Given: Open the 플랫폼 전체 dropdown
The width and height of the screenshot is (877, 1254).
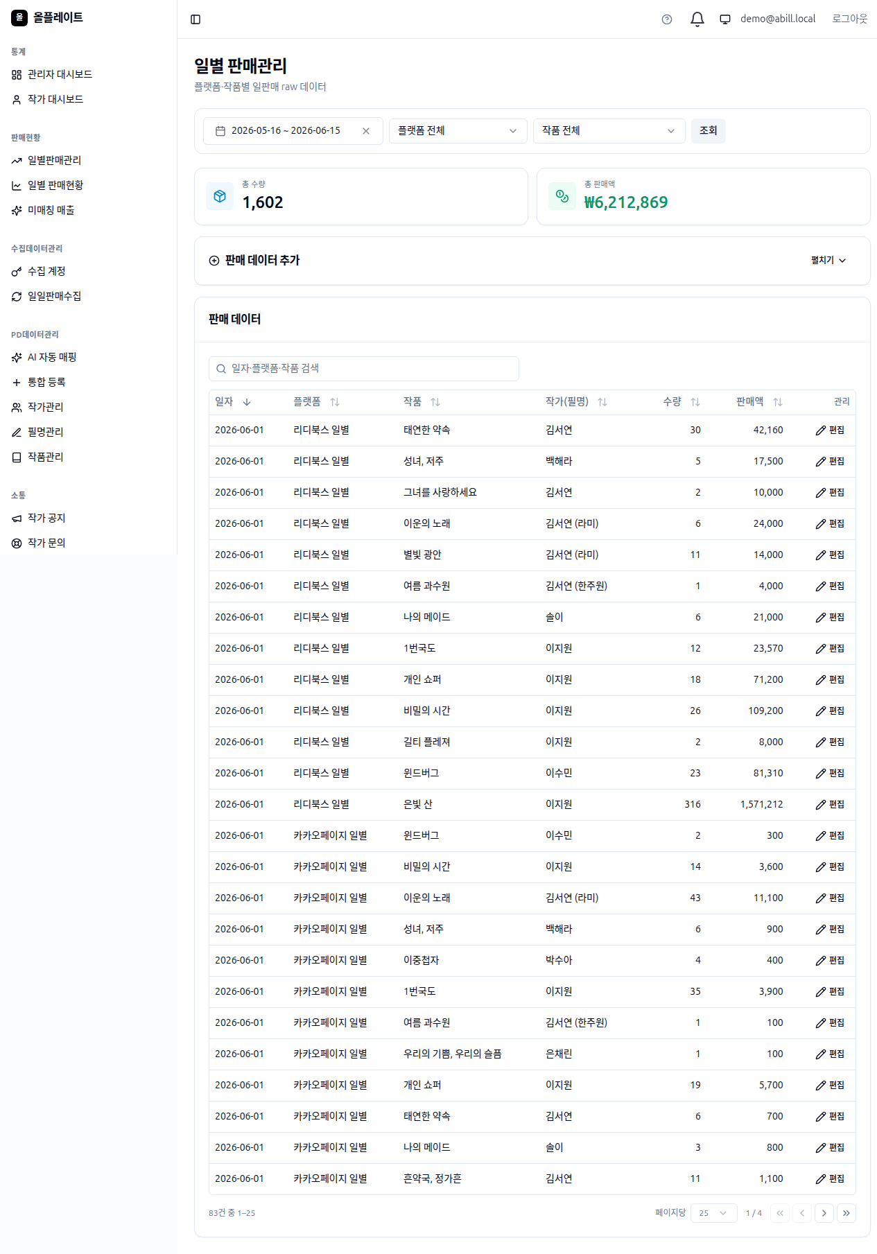Looking at the screenshot, I should pos(458,131).
